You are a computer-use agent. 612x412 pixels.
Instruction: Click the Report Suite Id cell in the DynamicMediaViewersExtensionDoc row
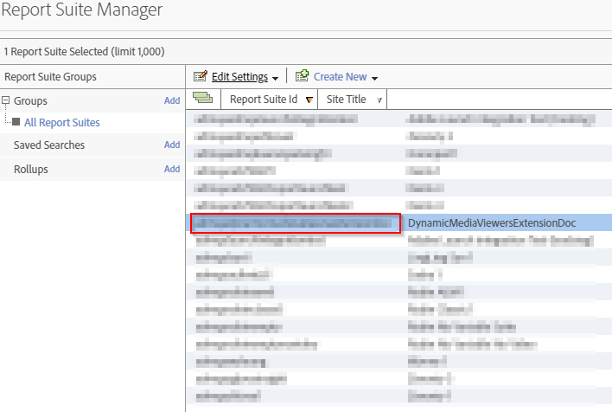click(x=296, y=223)
